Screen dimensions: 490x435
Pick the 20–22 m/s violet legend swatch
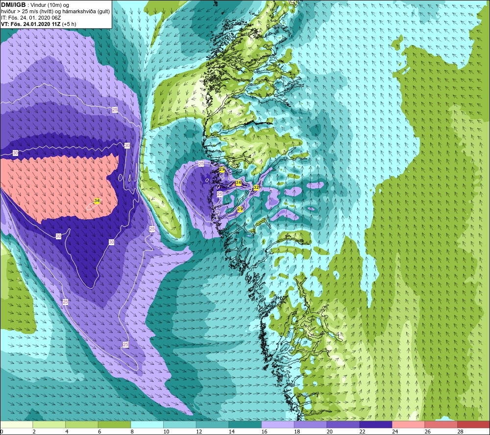click(343, 425)
